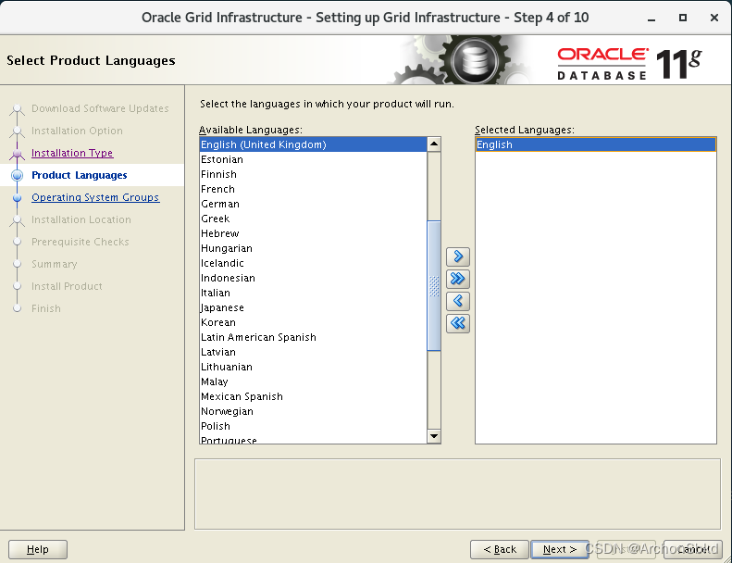The width and height of the screenshot is (732, 563).
Task: Go to Operating System Groups step
Action: click(x=95, y=197)
